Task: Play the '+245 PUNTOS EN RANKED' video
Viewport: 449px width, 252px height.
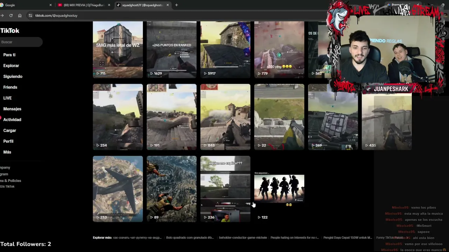Action: 172,49
